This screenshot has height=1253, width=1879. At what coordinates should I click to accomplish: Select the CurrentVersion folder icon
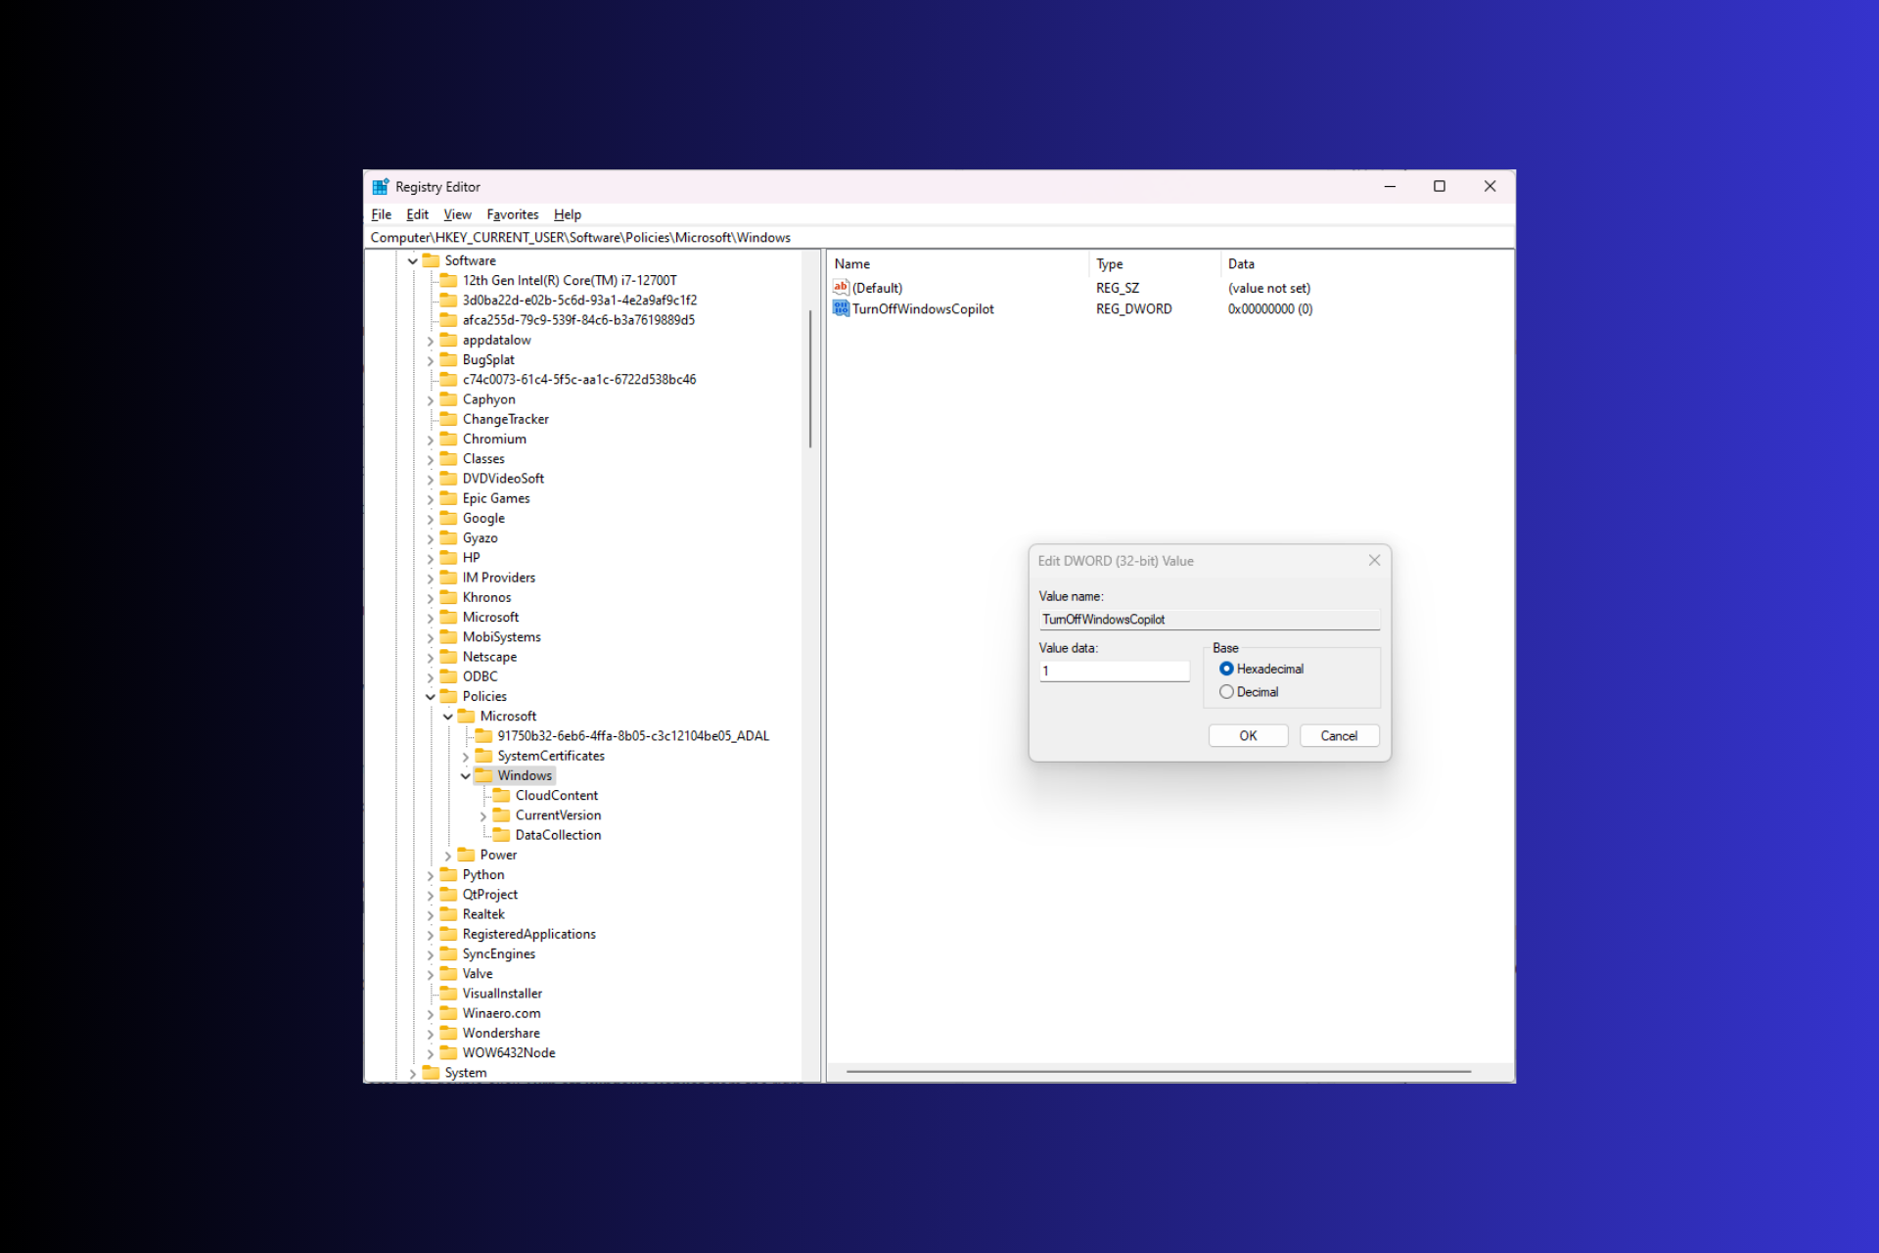coord(501,814)
